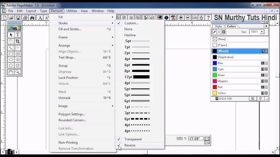Screen dimensions: 280x157
Task: Click the Stroke pencil button in Colors panel
Action: [214, 32]
